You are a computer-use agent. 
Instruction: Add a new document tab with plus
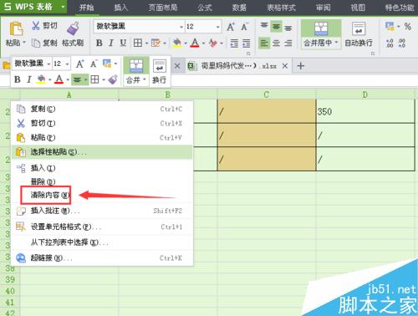tap(300, 66)
